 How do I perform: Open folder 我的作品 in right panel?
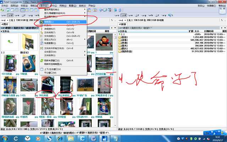click(126, 51)
